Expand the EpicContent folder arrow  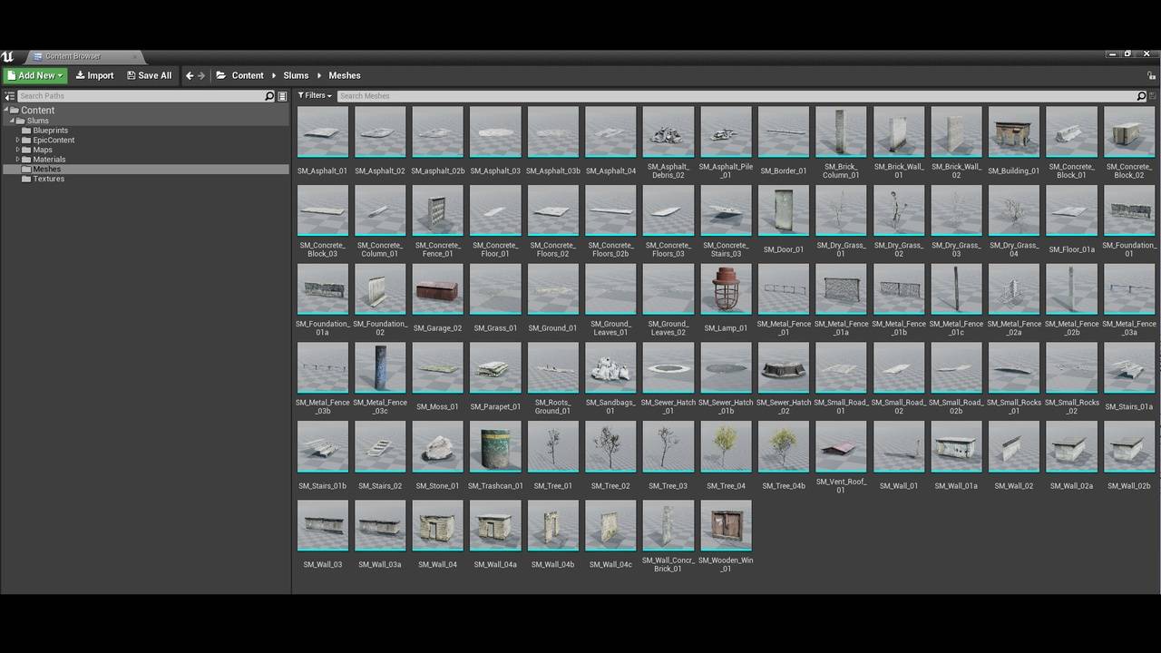[x=17, y=140]
